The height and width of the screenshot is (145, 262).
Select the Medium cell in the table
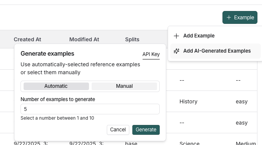point(246,143)
